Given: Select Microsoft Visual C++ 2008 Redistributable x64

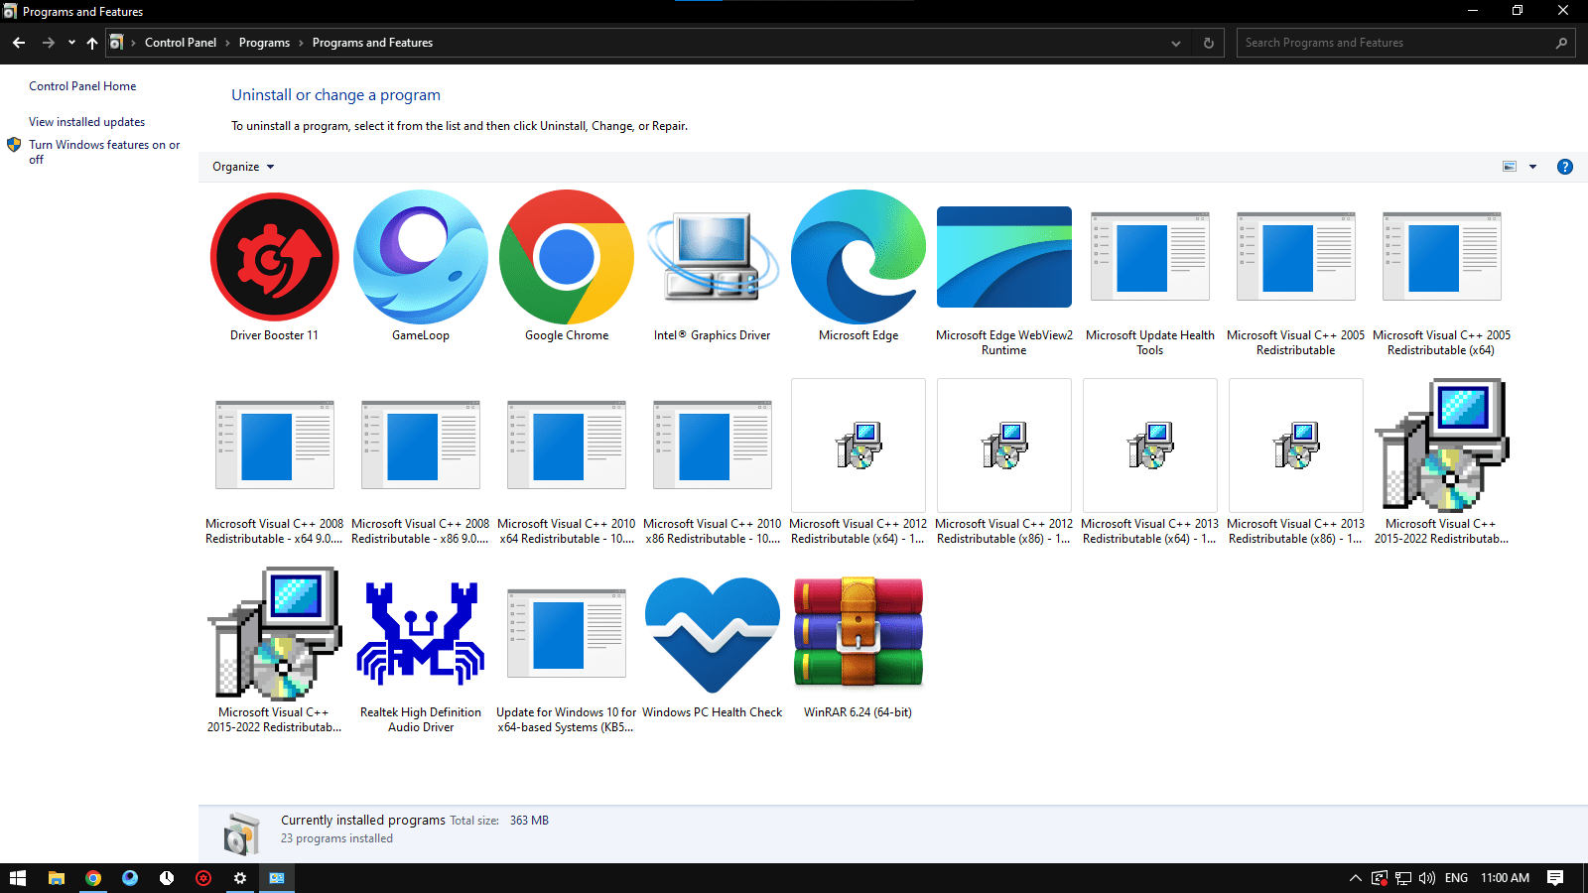Looking at the screenshot, I should tap(275, 446).
